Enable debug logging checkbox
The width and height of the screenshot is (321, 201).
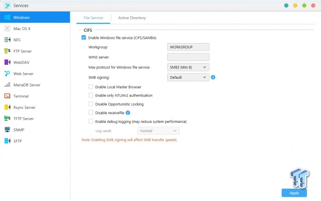[91, 121]
